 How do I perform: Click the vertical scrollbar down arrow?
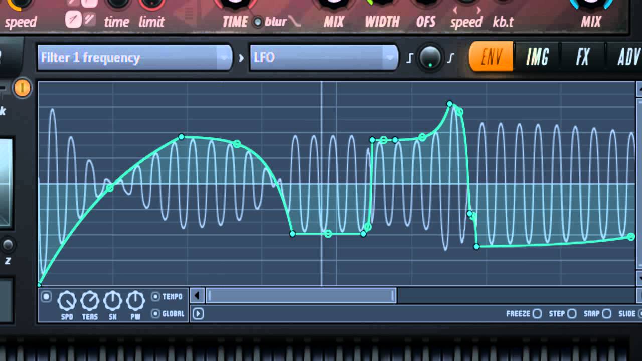click(x=639, y=277)
